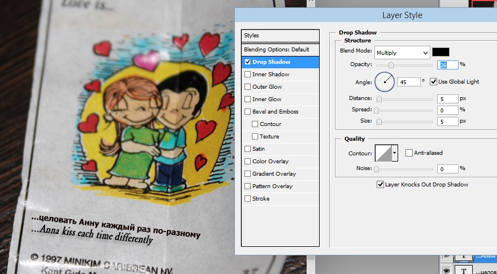The height and width of the screenshot is (274, 497).
Task: Click the Noise slider handle
Action: [x=376, y=169]
